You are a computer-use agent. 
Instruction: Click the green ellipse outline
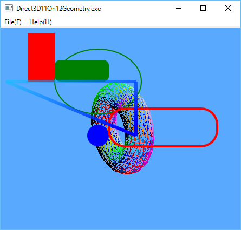click(x=141, y=81)
